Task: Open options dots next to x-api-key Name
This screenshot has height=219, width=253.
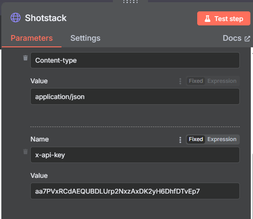Action: tap(180, 140)
